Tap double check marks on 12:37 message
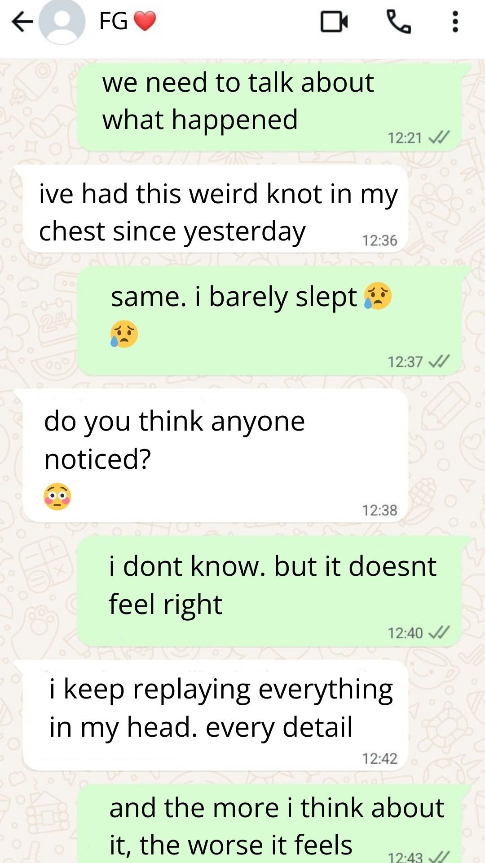The width and height of the screenshot is (485, 863). [439, 361]
